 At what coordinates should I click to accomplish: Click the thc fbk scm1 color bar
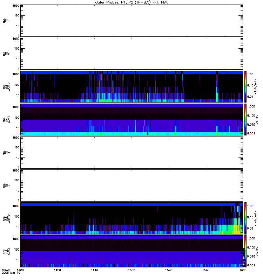[245, 251]
